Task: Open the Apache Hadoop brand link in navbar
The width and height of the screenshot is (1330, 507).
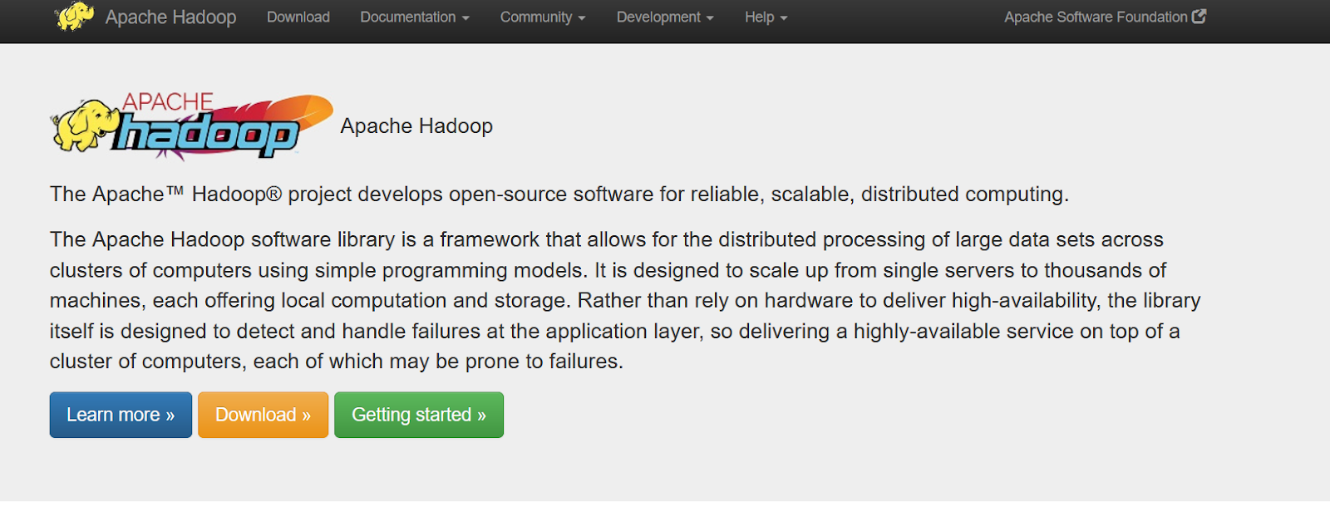Action: click(170, 17)
